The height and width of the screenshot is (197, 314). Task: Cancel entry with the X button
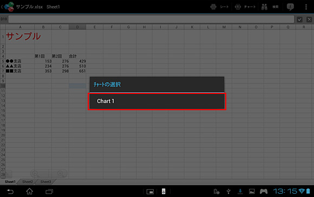pos(309,20)
